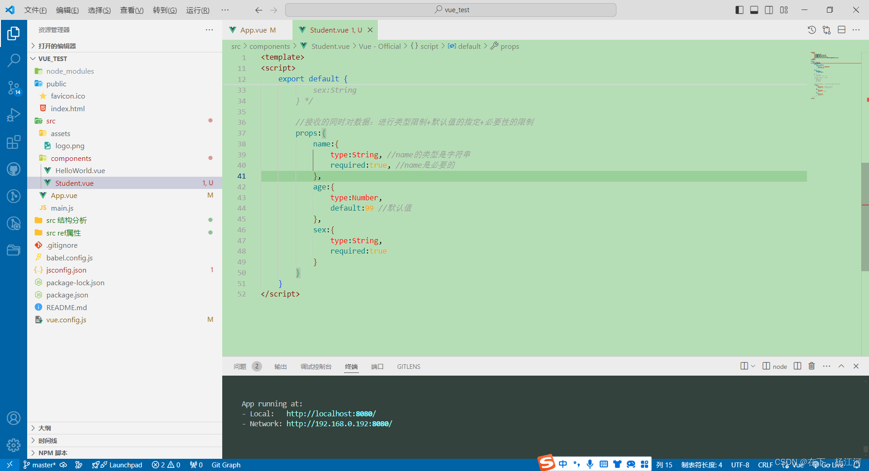Switch to App.vue editor tab
The height and width of the screenshot is (471, 869).
point(258,30)
